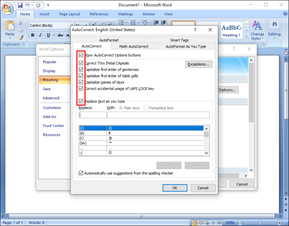Click the Exceptions... button

(199, 64)
